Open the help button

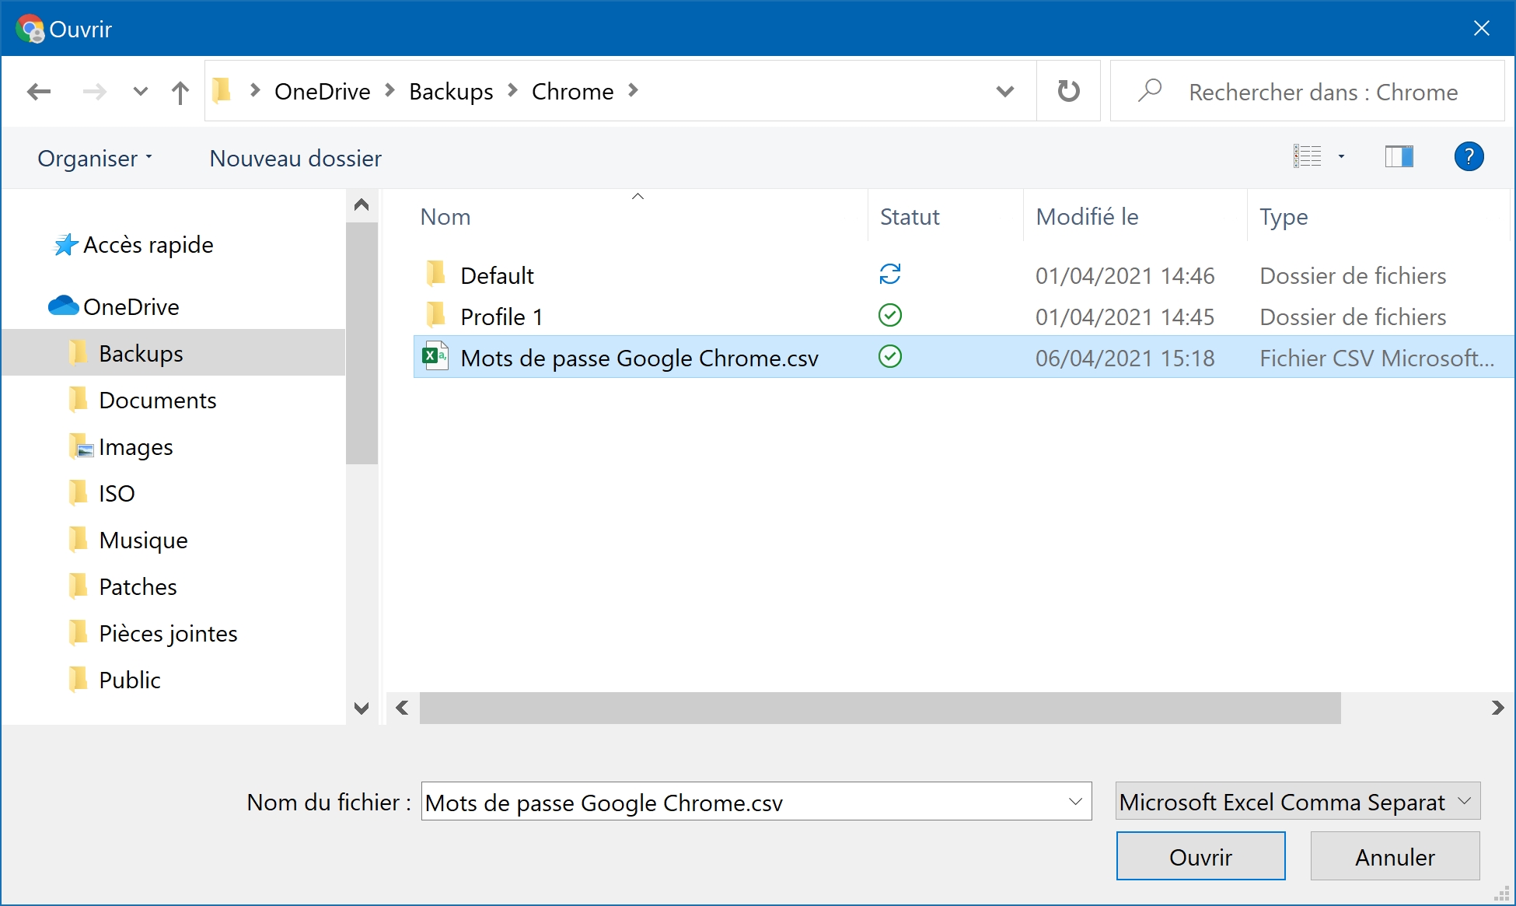(x=1469, y=157)
